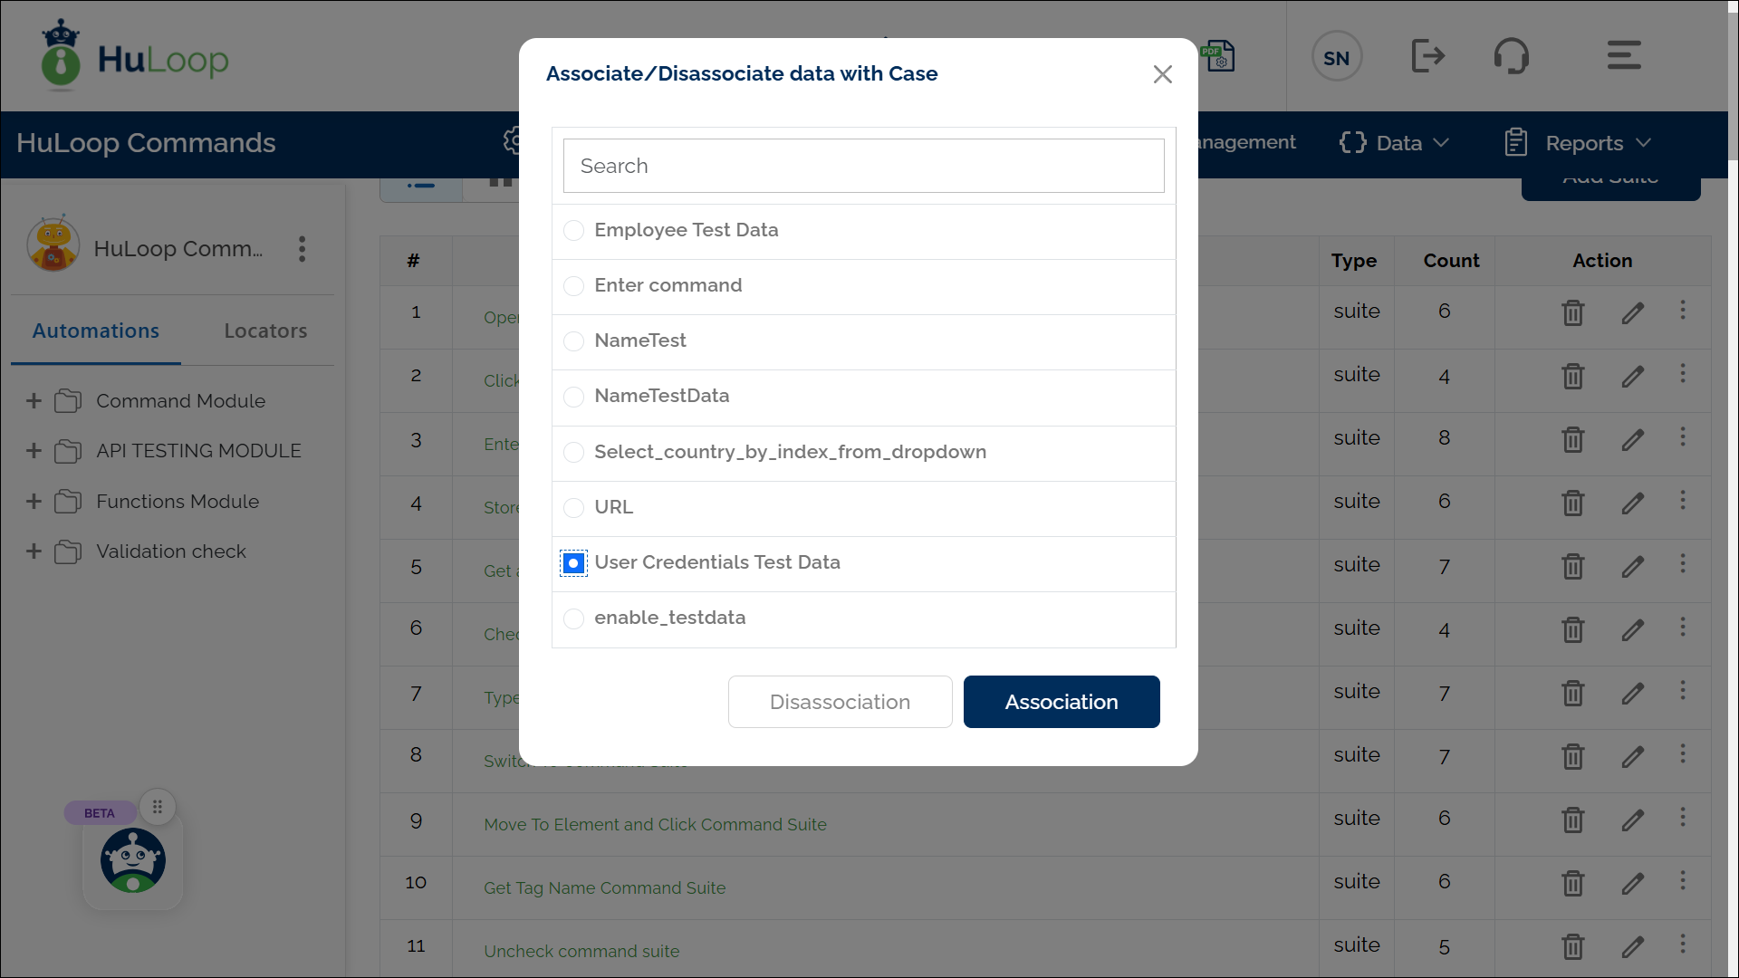Click the logout icon in header
The width and height of the screenshot is (1739, 978).
point(1427,56)
